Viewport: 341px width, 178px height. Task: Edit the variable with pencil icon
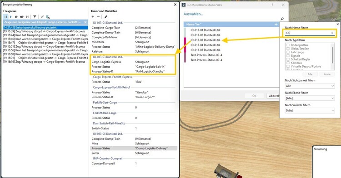click(x=105, y=17)
